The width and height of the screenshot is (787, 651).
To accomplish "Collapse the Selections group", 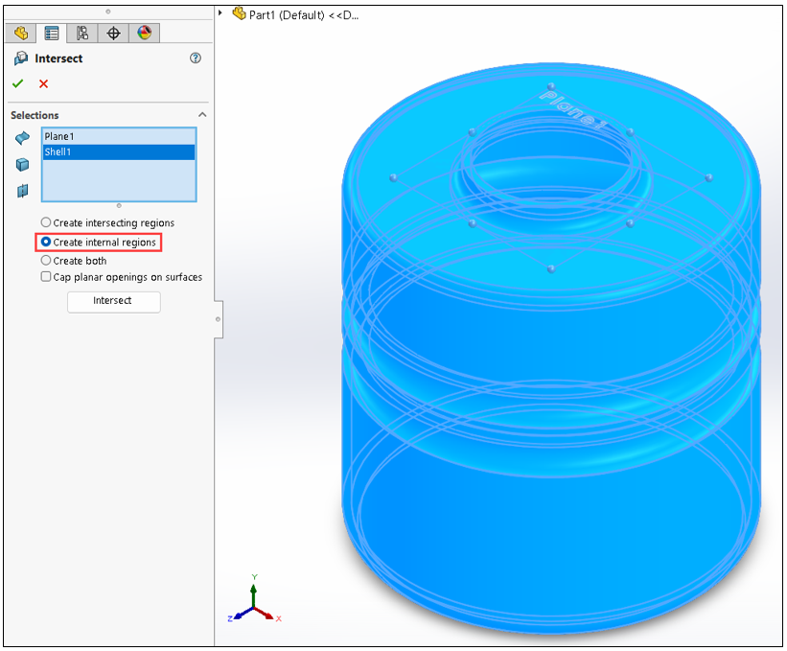I will [x=201, y=115].
